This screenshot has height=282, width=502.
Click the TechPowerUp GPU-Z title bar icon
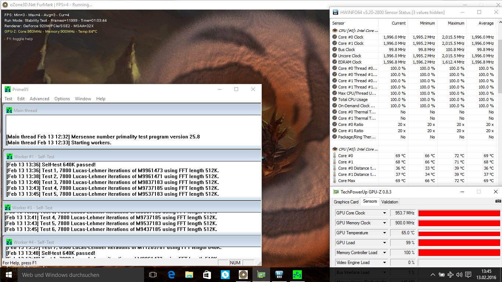pos(336,192)
